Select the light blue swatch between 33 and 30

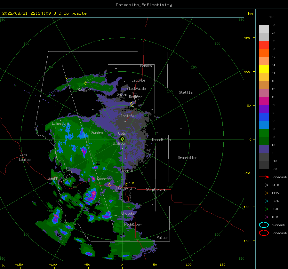point(264,125)
